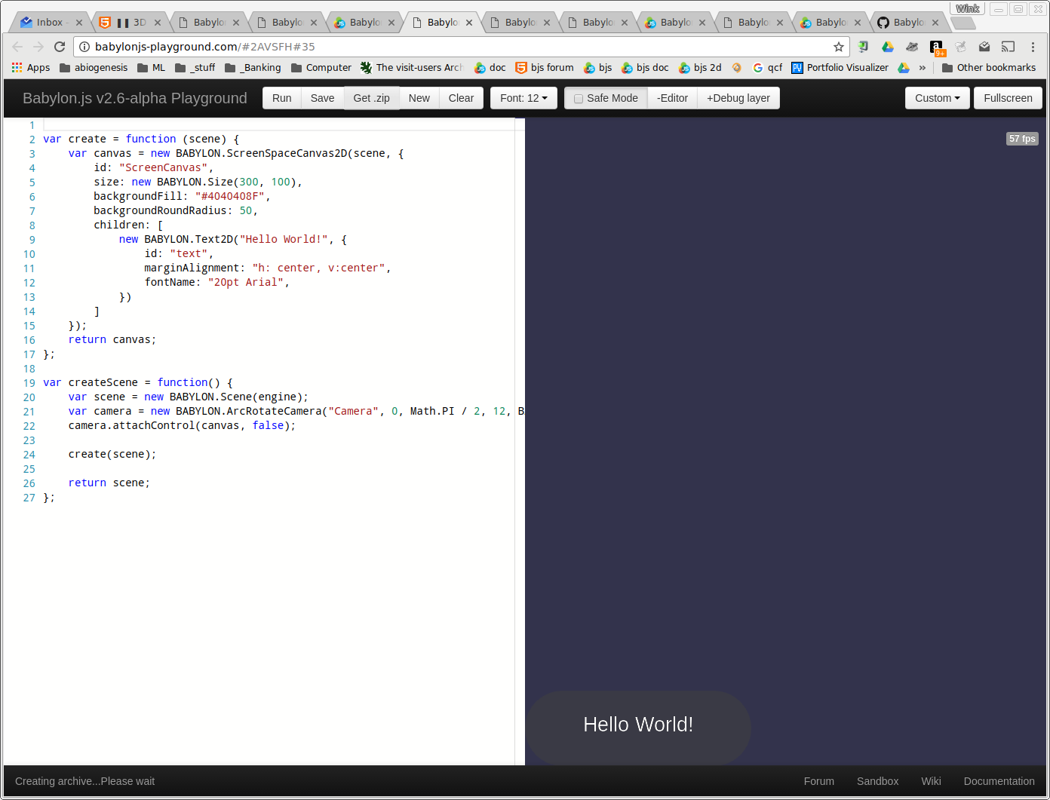The height and width of the screenshot is (800, 1050).
Task: Click the monitor extension icon next to the star
Action: coord(864,47)
